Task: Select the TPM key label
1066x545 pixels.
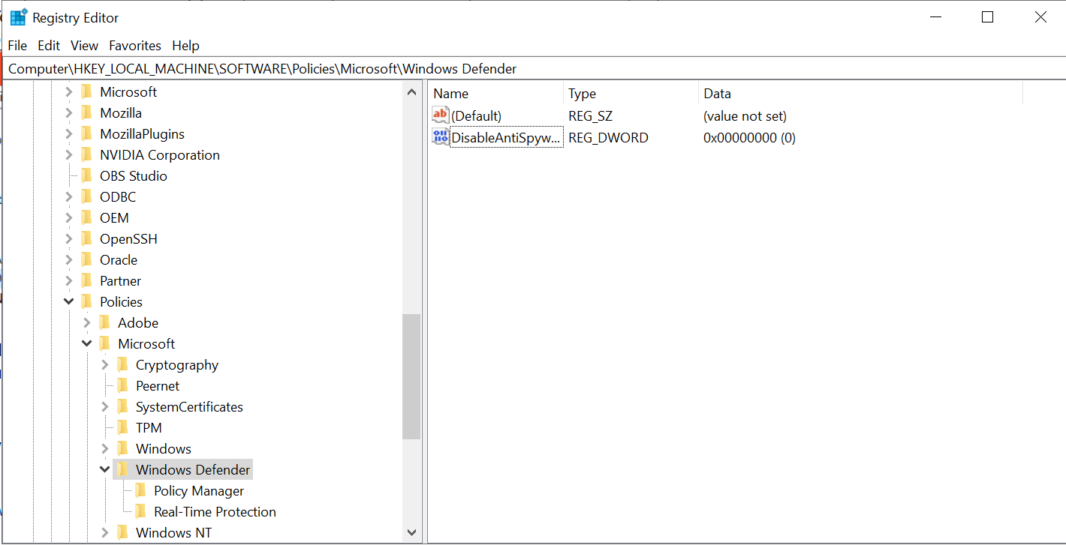Action: [149, 428]
